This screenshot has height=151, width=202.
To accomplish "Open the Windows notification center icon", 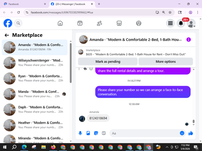I will pyautogui.click(x=196, y=147).
